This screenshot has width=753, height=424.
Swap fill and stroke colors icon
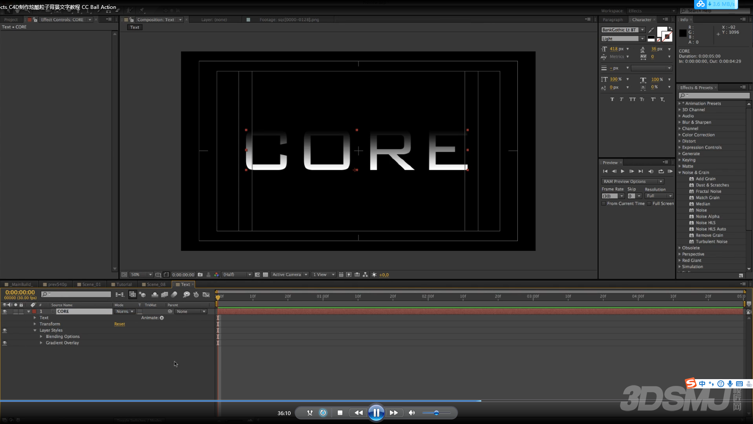point(670,29)
